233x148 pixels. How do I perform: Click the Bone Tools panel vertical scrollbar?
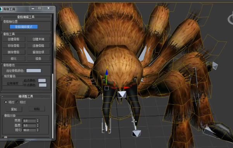(53, 106)
